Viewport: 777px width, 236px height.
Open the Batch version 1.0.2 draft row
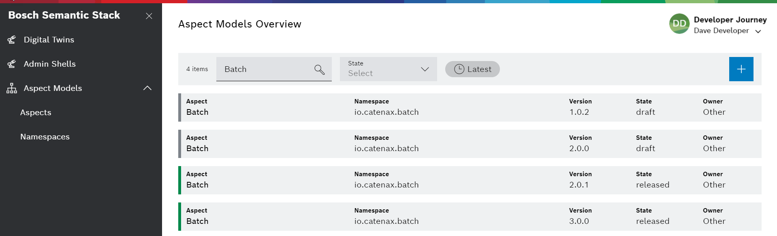[x=470, y=107]
